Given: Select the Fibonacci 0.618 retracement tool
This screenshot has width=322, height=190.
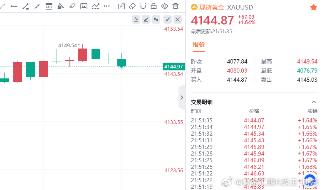Looking at the screenshot, I should coord(49,6).
